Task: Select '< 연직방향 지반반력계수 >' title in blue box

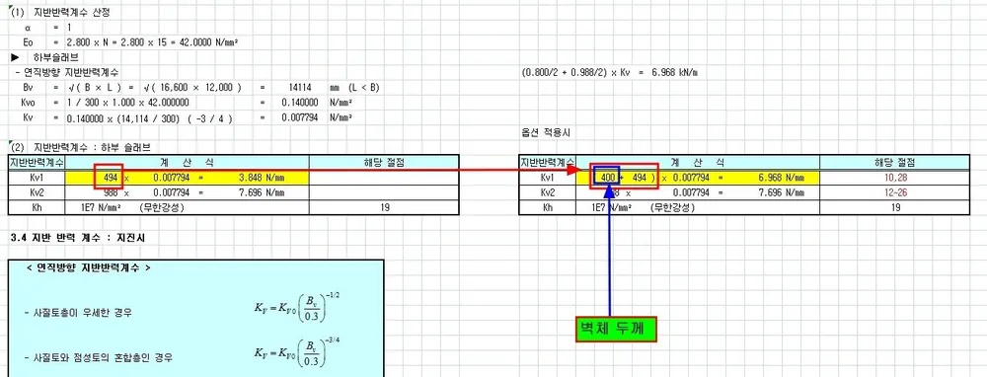Action: coord(89,267)
